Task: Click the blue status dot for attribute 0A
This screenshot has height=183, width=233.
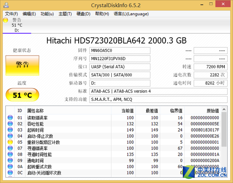Action: coord(10,167)
